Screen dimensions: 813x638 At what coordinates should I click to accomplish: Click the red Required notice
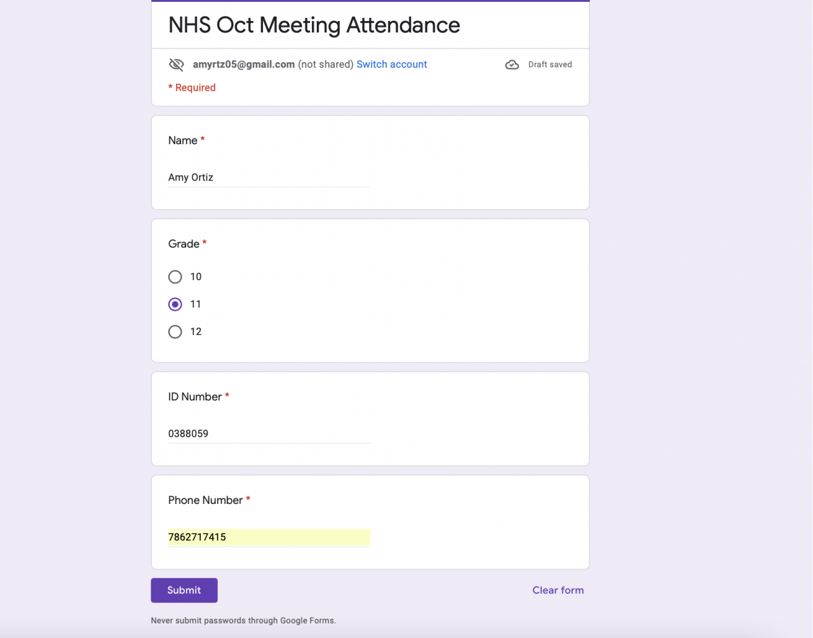coord(192,88)
